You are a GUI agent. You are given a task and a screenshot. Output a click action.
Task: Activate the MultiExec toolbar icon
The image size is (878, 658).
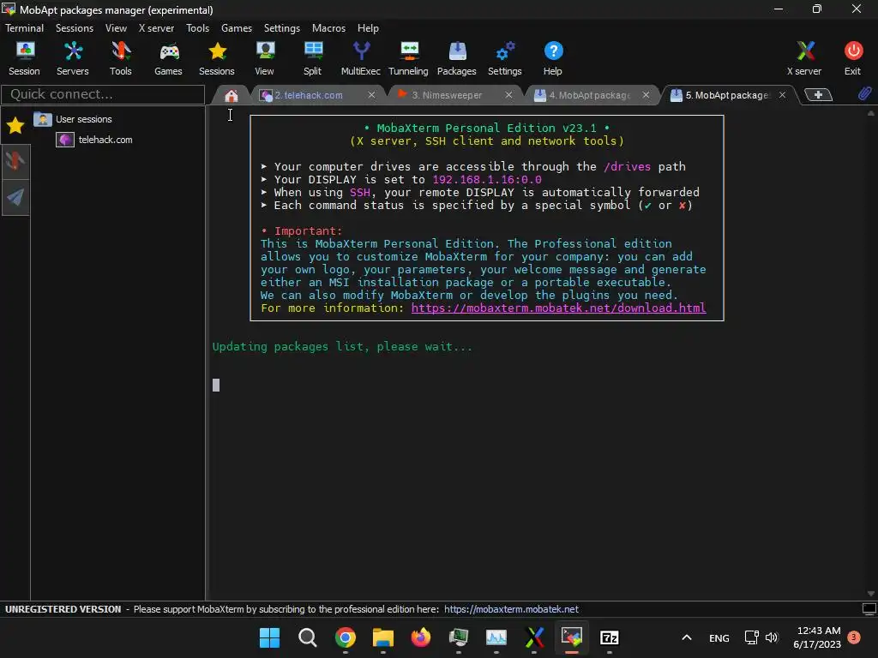(361, 58)
